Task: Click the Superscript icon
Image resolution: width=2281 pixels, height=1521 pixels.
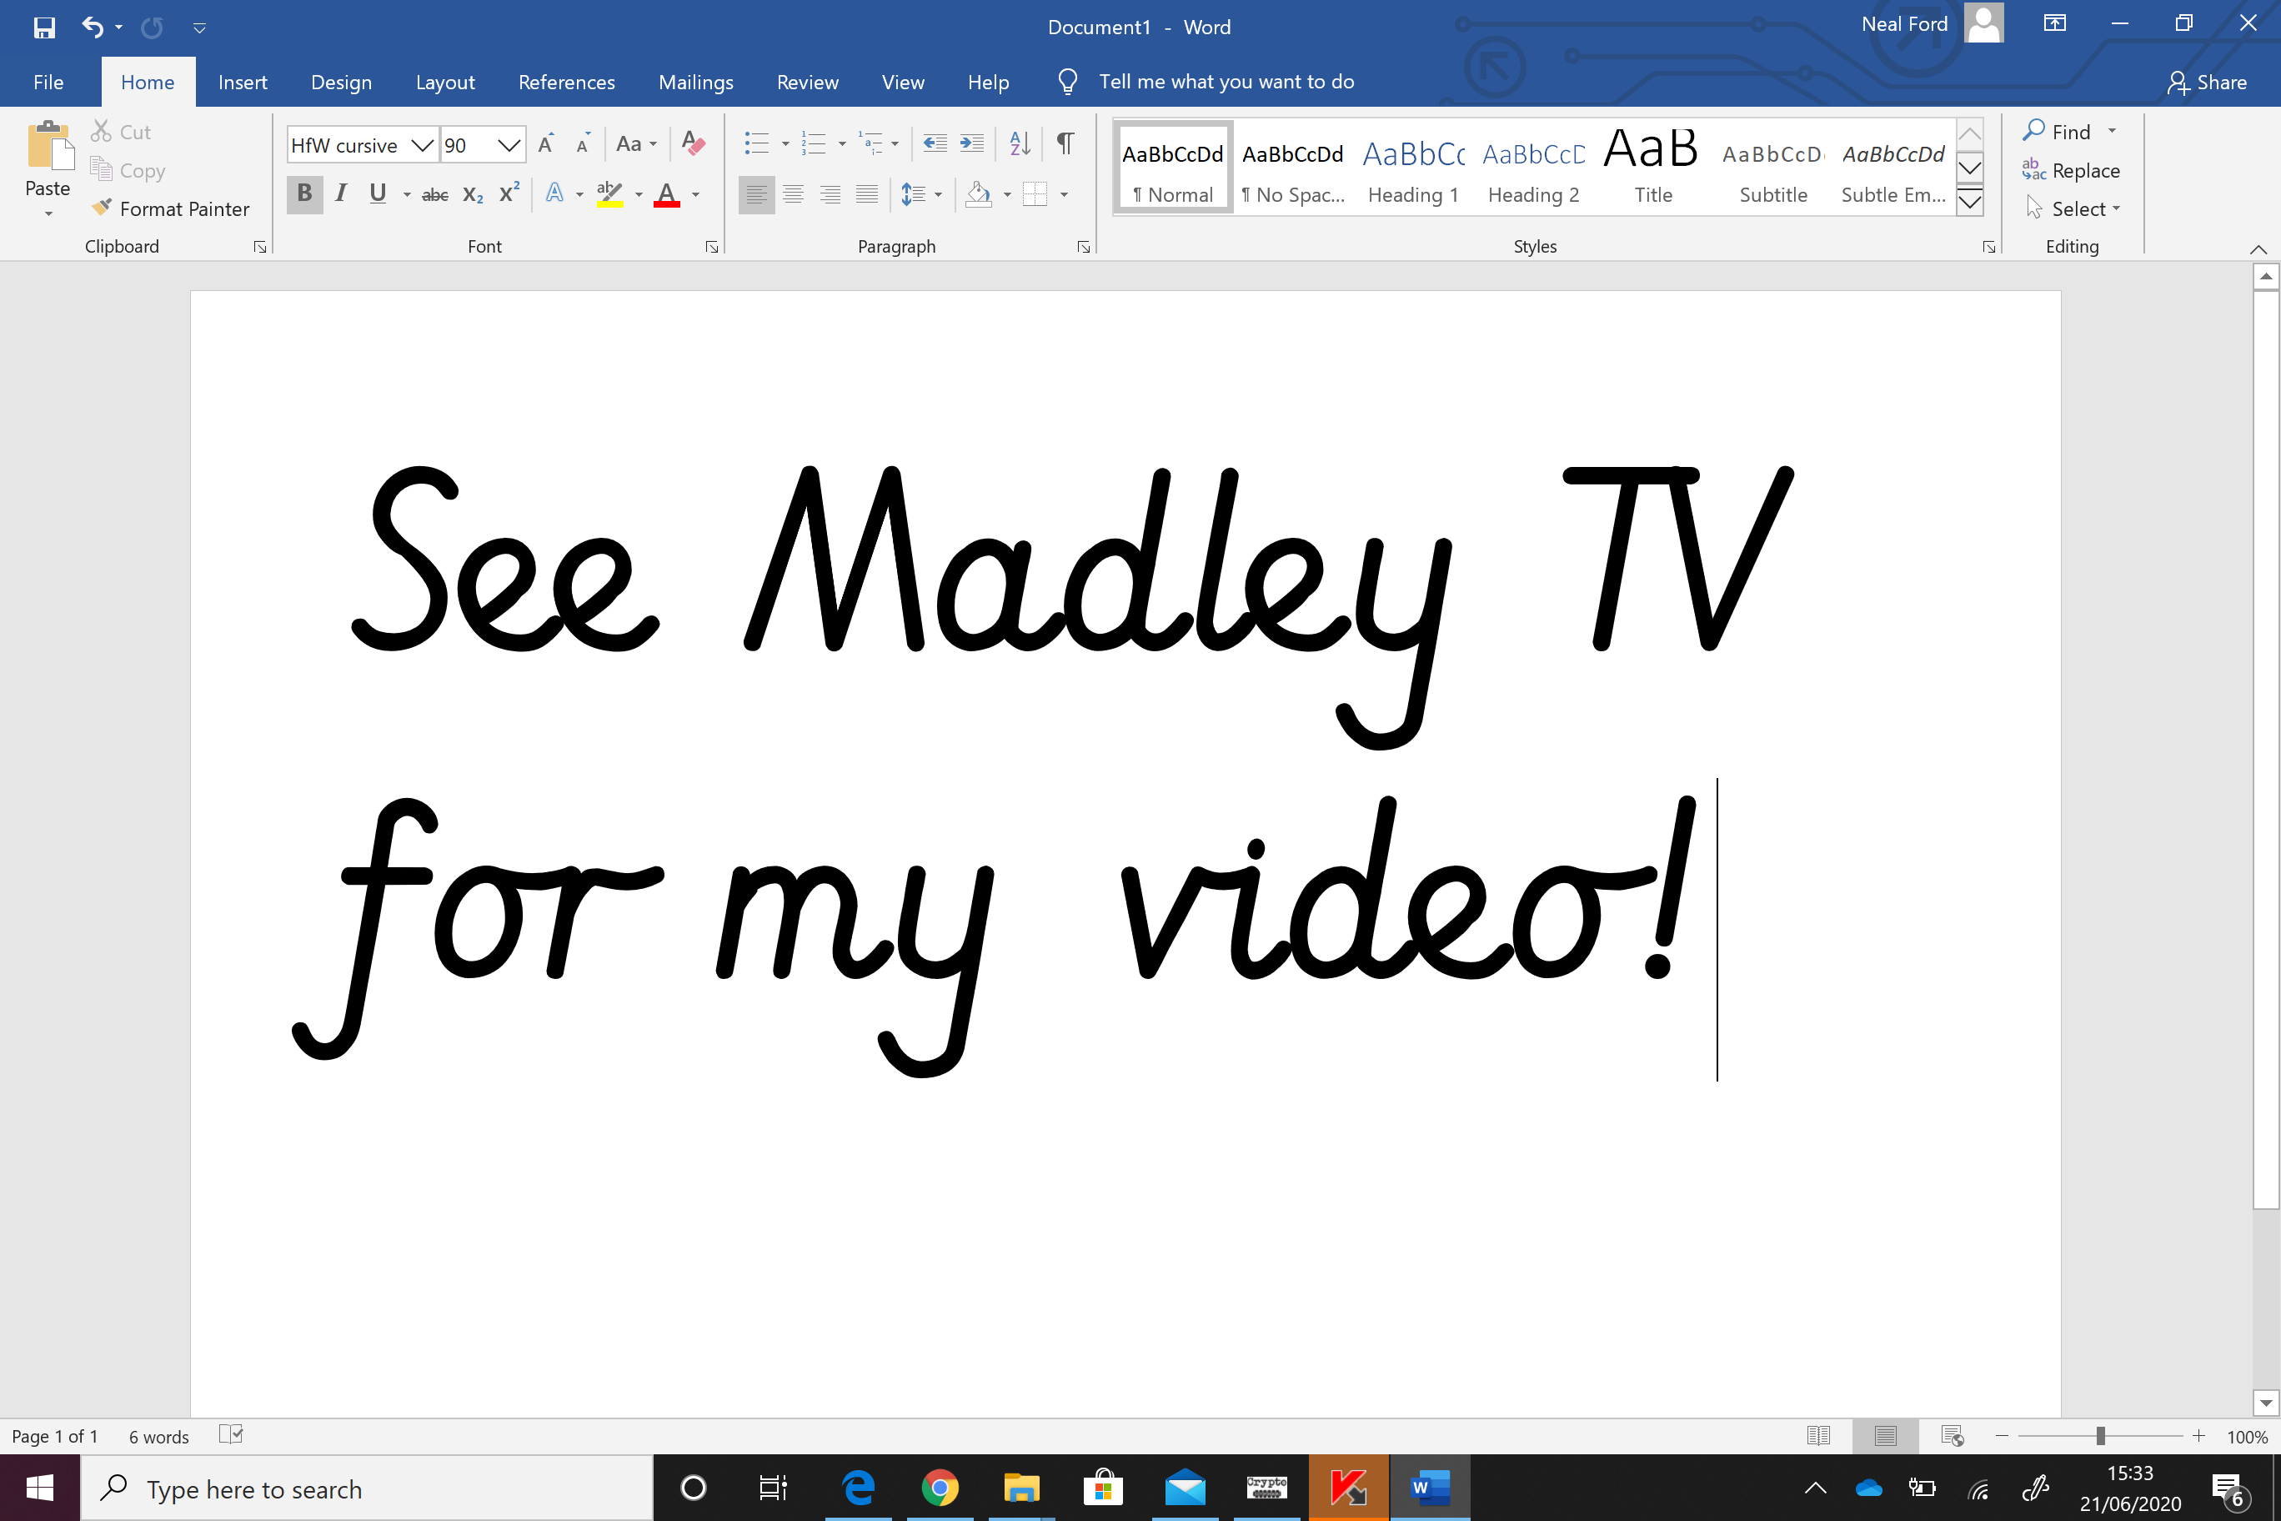Action: click(x=509, y=194)
